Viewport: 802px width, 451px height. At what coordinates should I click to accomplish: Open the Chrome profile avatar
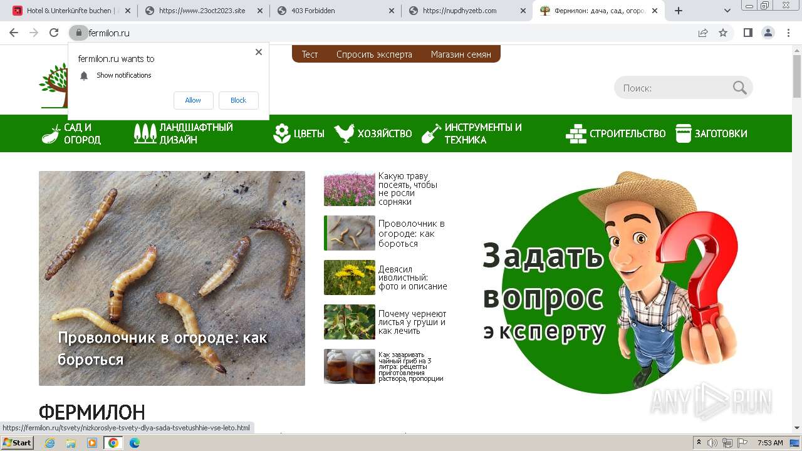click(x=768, y=33)
